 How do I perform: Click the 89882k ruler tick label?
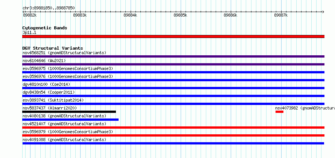click(30, 15)
